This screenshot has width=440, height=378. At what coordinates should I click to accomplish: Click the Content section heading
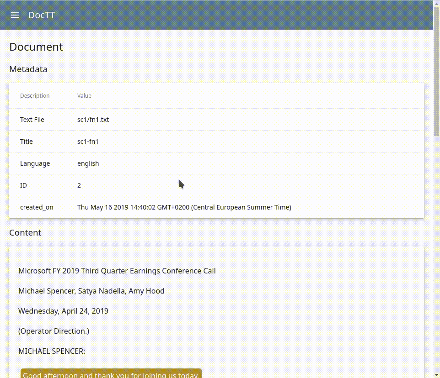click(x=25, y=233)
